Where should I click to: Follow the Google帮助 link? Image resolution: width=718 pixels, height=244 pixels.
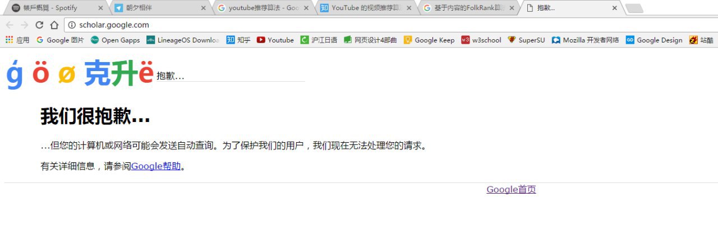click(156, 166)
